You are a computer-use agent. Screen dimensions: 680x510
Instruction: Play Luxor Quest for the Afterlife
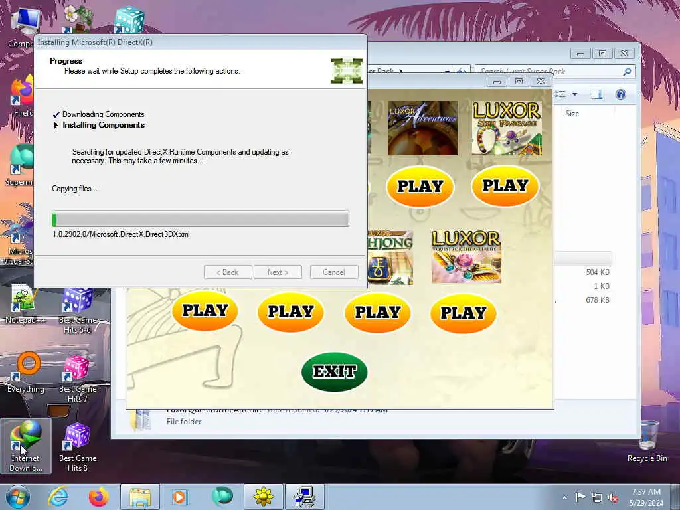tap(463, 313)
